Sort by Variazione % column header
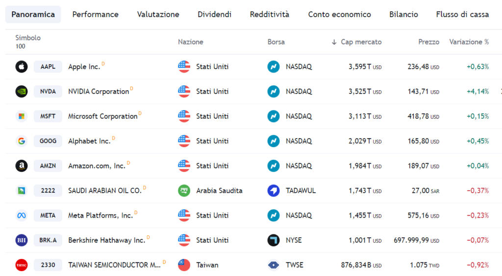The image size is (502, 276). tap(469, 42)
